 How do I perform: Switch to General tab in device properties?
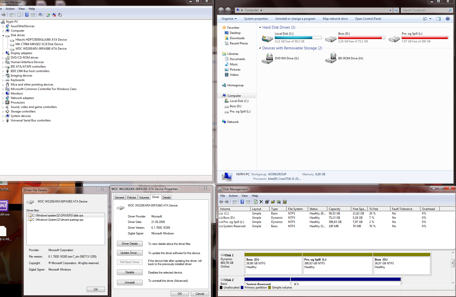[119, 198]
